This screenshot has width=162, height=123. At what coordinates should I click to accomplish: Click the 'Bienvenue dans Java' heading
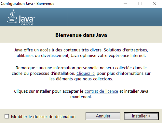pos(81,35)
